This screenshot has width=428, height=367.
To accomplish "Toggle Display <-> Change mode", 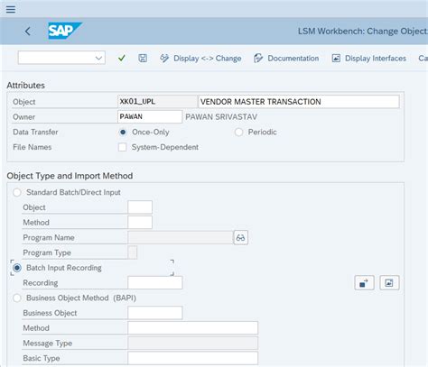I will 200,59.
